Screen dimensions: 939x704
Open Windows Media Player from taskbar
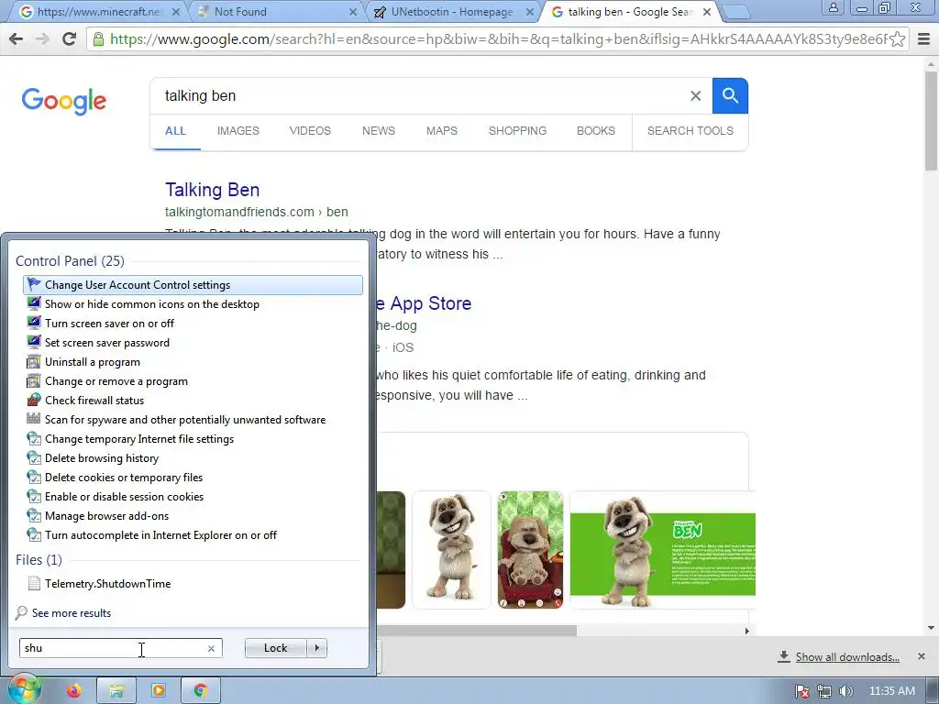pyautogui.click(x=158, y=691)
